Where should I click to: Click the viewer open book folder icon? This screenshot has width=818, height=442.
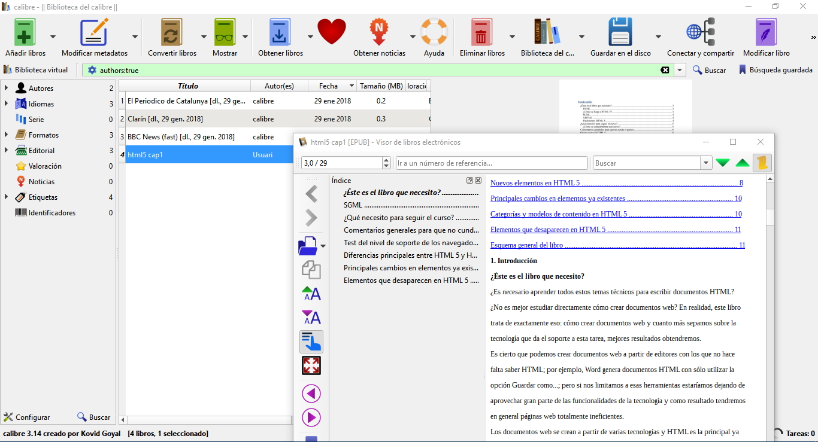[308, 246]
